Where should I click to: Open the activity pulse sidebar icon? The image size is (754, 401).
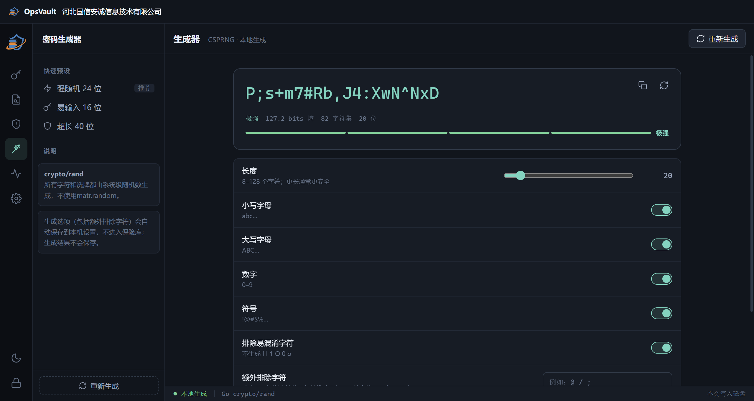(x=16, y=174)
